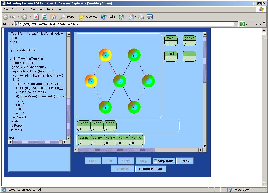The width and height of the screenshot is (268, 193).
Task: Open the Back button history dropdown arrow
Action: coord(18,17)
